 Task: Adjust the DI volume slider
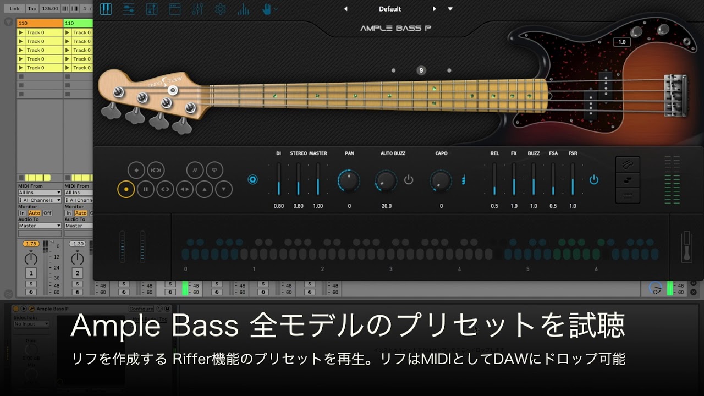[279, 179]
